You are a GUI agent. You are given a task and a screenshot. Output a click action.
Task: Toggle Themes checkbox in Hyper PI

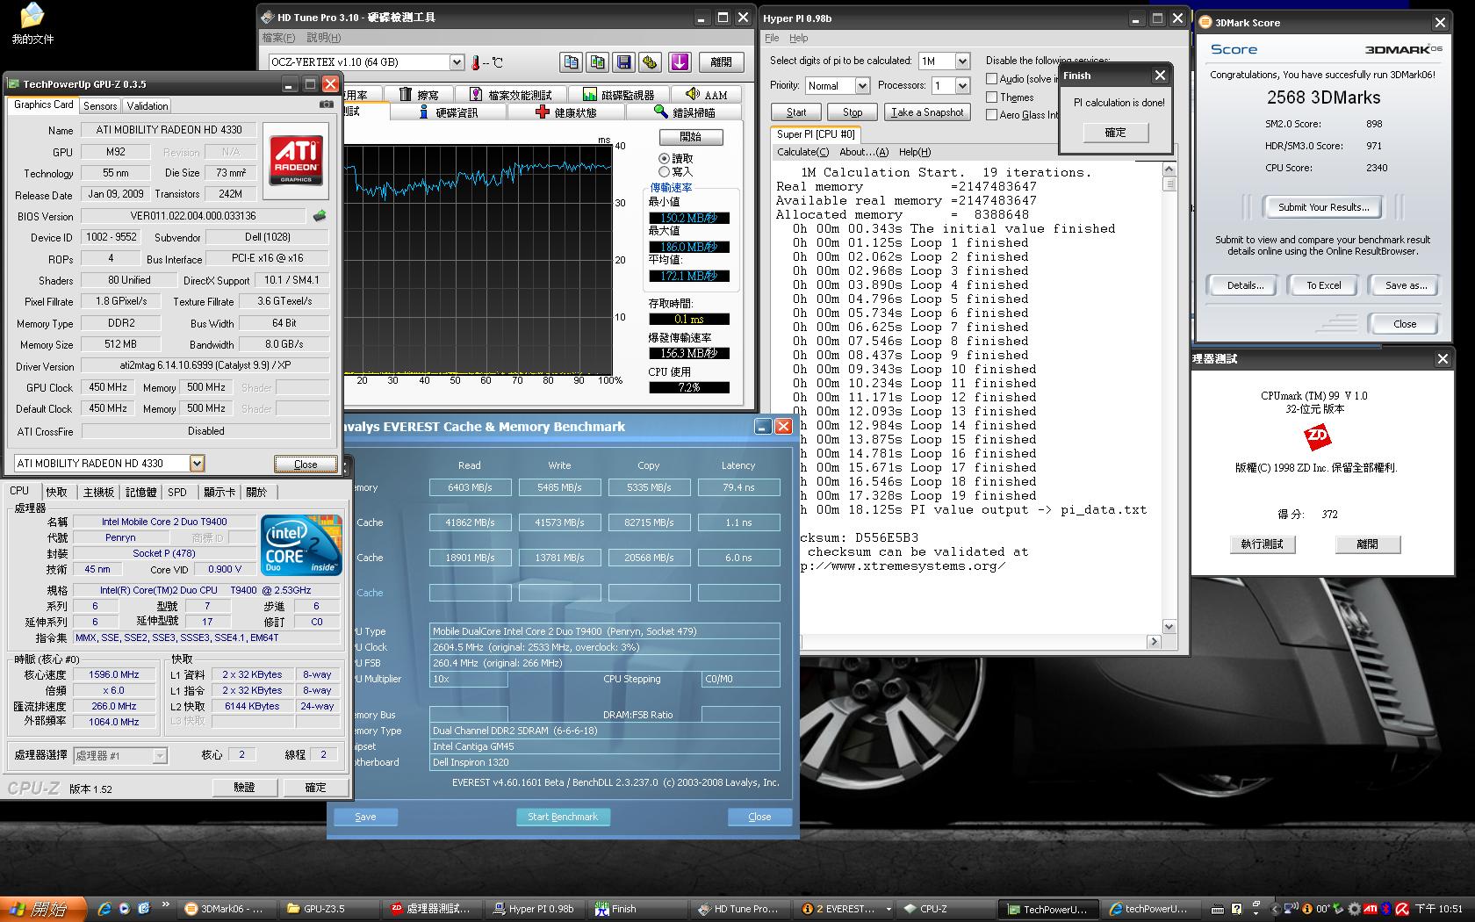tap(992, 97)
